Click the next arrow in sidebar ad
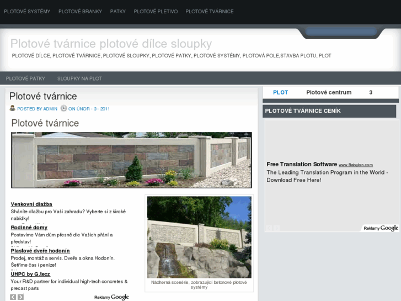 (x=277, y=228)
